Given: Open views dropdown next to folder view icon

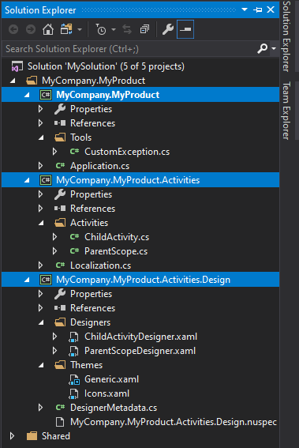Looking at the screenshot, I should pyautogui.click(x=80, y=29).
